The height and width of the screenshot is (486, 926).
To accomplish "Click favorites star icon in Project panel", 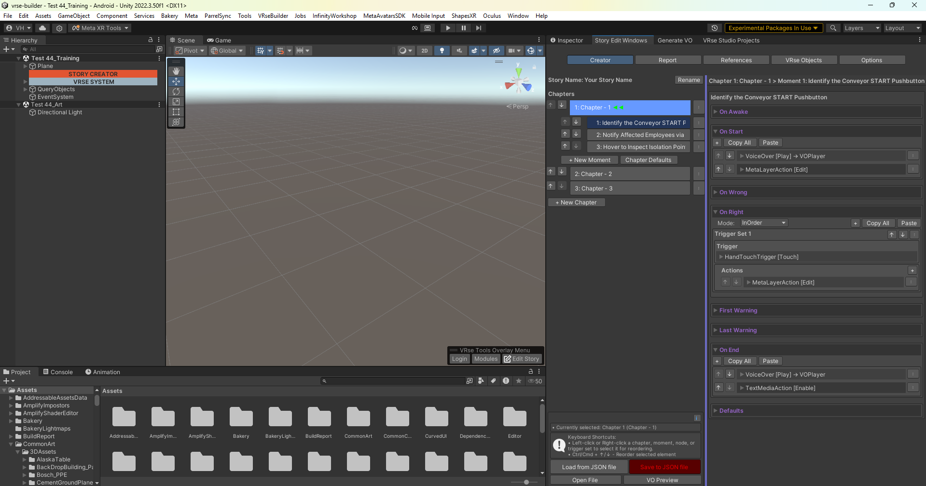I will [519, 381].
